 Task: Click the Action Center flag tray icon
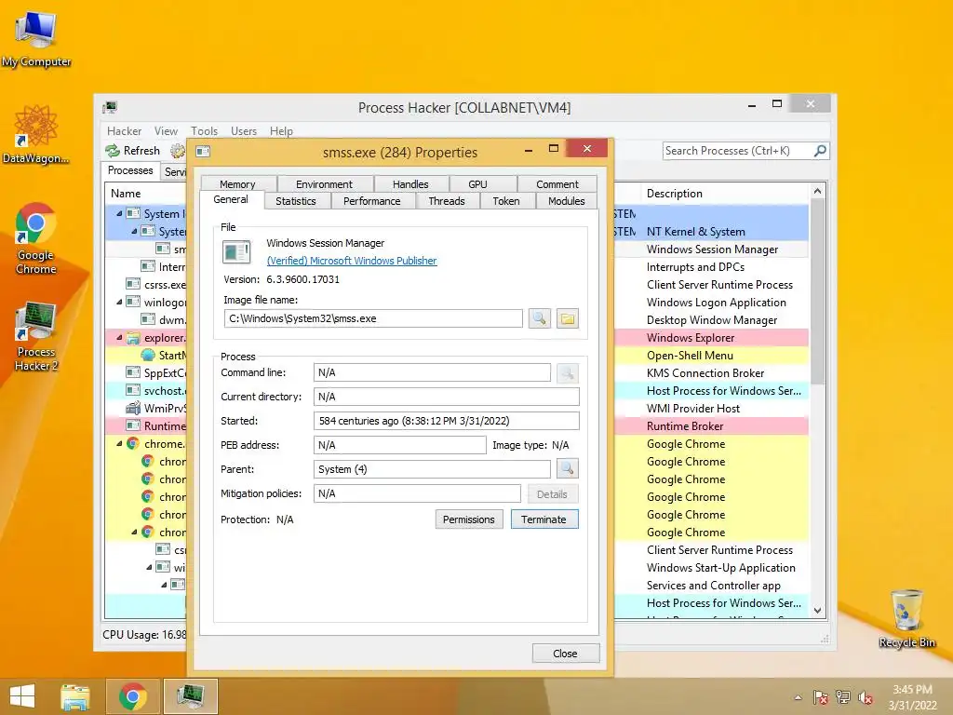point(820,697)
